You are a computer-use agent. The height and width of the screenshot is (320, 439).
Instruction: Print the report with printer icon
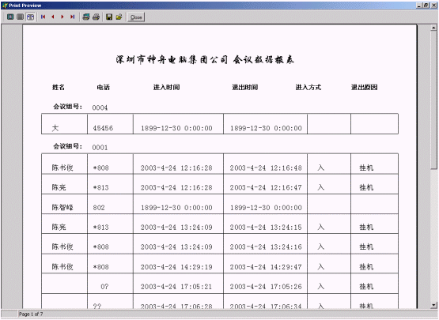pos(96,17)
